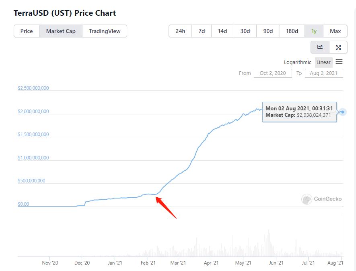The height and width of the screenshot is (271, 356).
Task: Select the 1y time range
Action: [x=314, y=31]
